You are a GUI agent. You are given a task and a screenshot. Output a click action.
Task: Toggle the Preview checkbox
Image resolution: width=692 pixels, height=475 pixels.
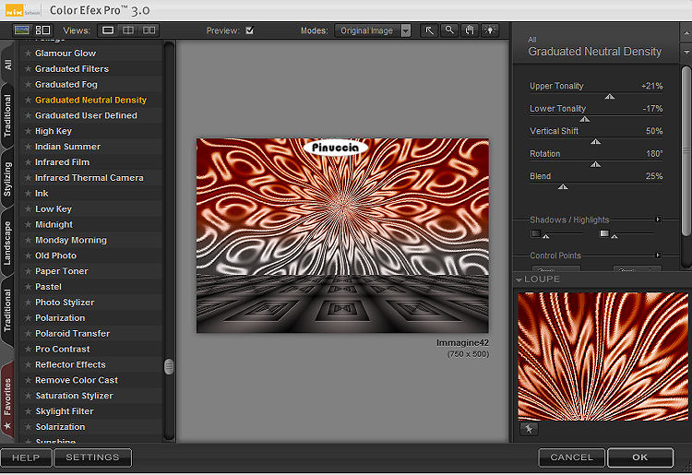[249, 30]
